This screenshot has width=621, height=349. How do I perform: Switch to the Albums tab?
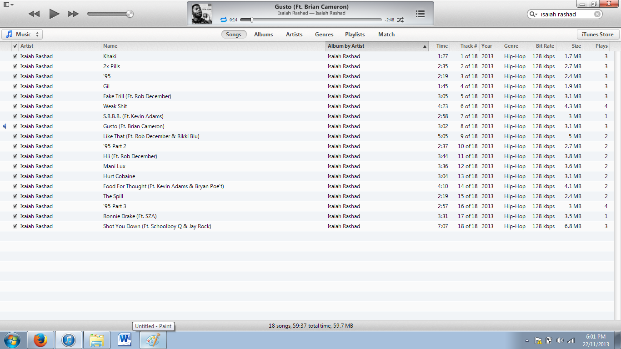(264, 35)
